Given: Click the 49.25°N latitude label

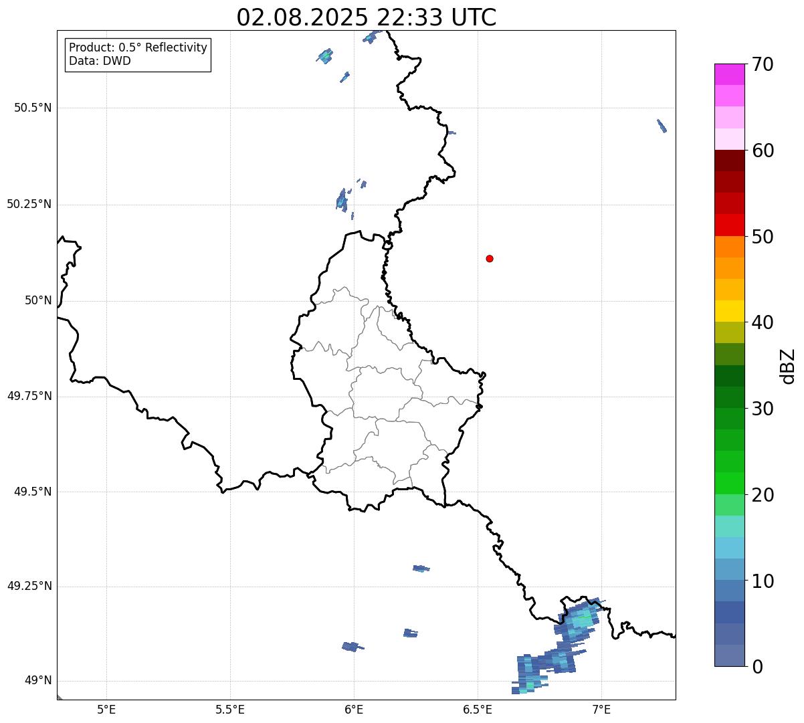Looking at the screenshot, I should pos(29,586).
